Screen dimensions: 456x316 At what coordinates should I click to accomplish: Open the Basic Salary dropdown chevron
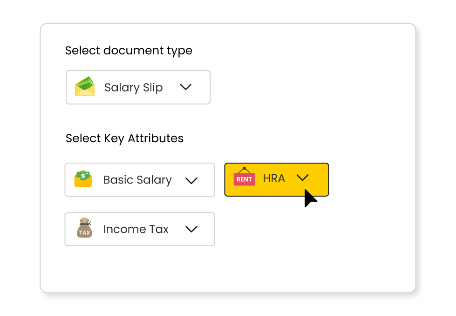[191, 180]
